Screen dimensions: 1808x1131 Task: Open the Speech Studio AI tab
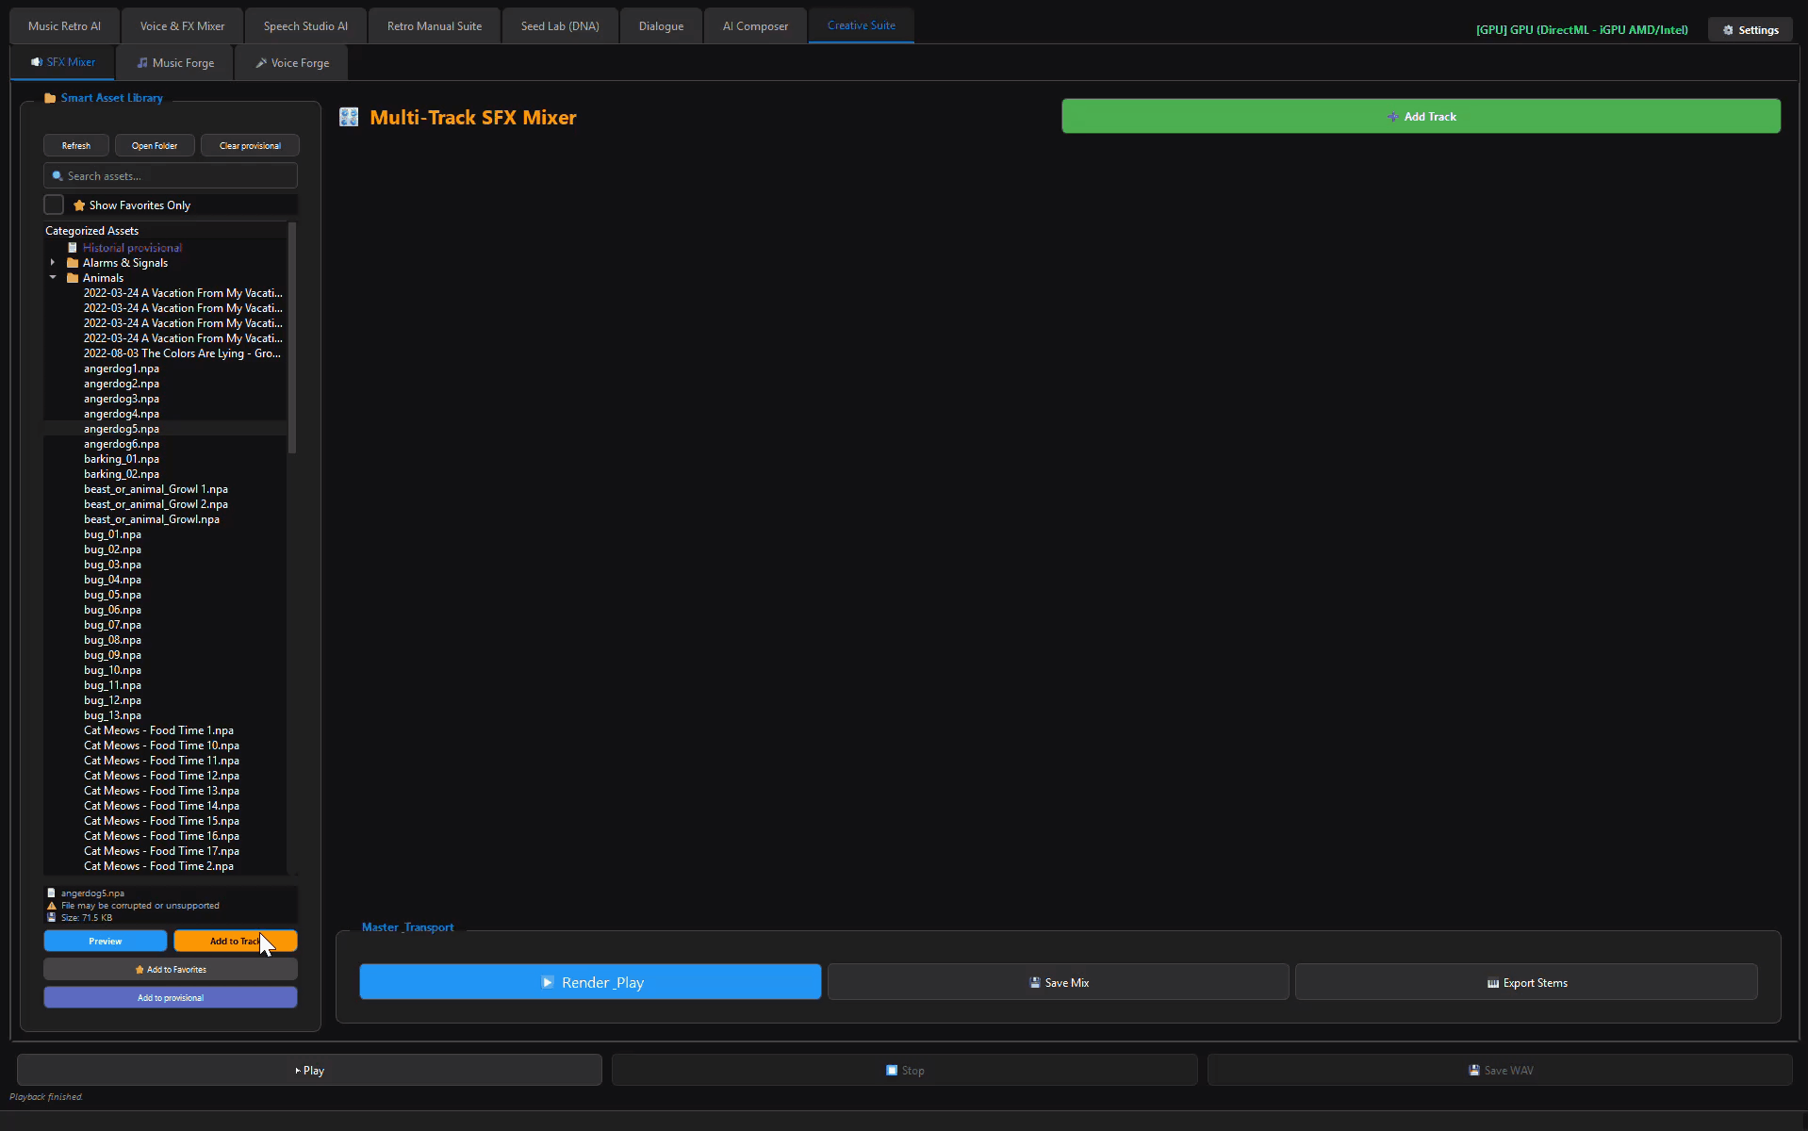pos(305,26)
